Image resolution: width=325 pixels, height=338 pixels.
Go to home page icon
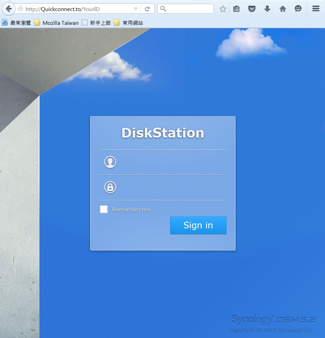coord(283,9)
